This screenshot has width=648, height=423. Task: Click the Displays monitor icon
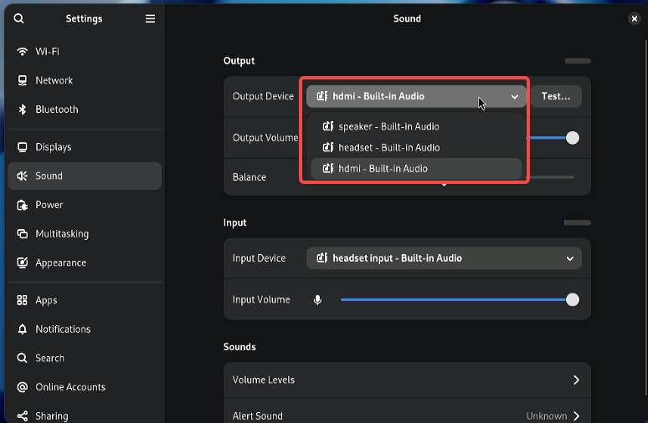click(x=23, y=147)
